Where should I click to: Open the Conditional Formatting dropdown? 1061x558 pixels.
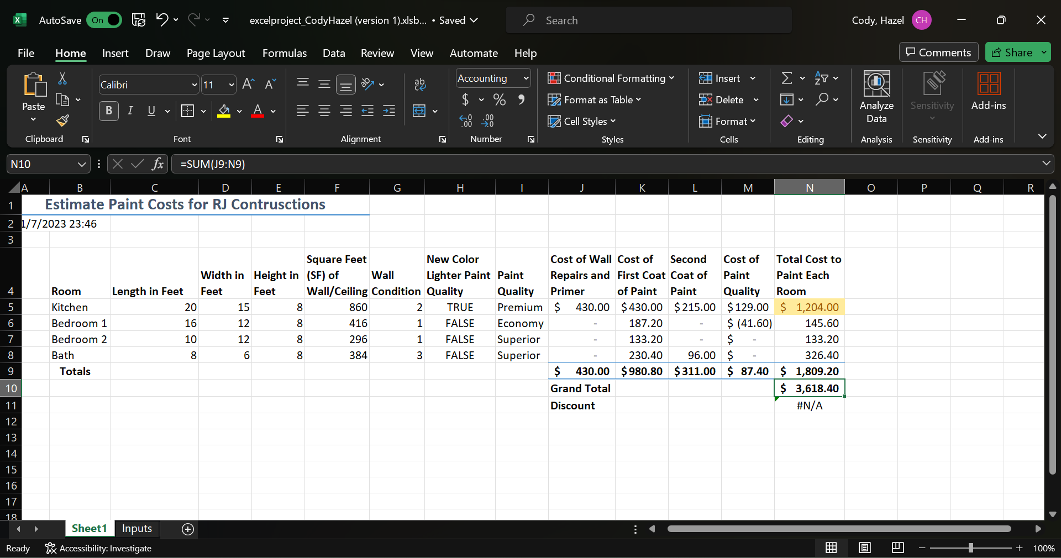tap(611, 78)
